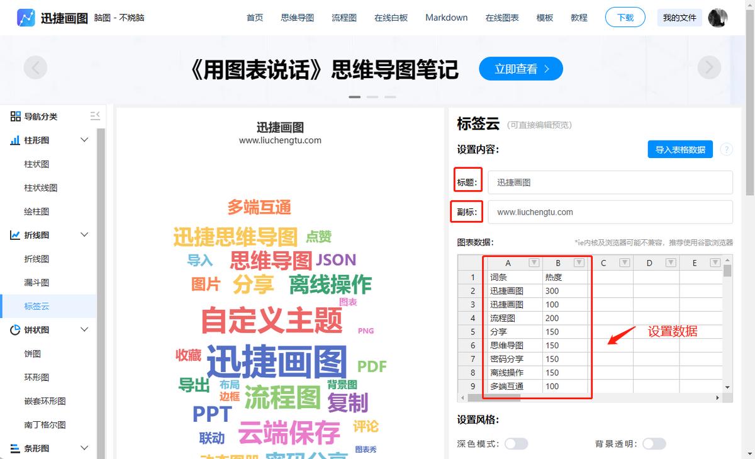Click the carousel right arrow
The width and height of the screenshot is (755, 459).
coord(709,67)
